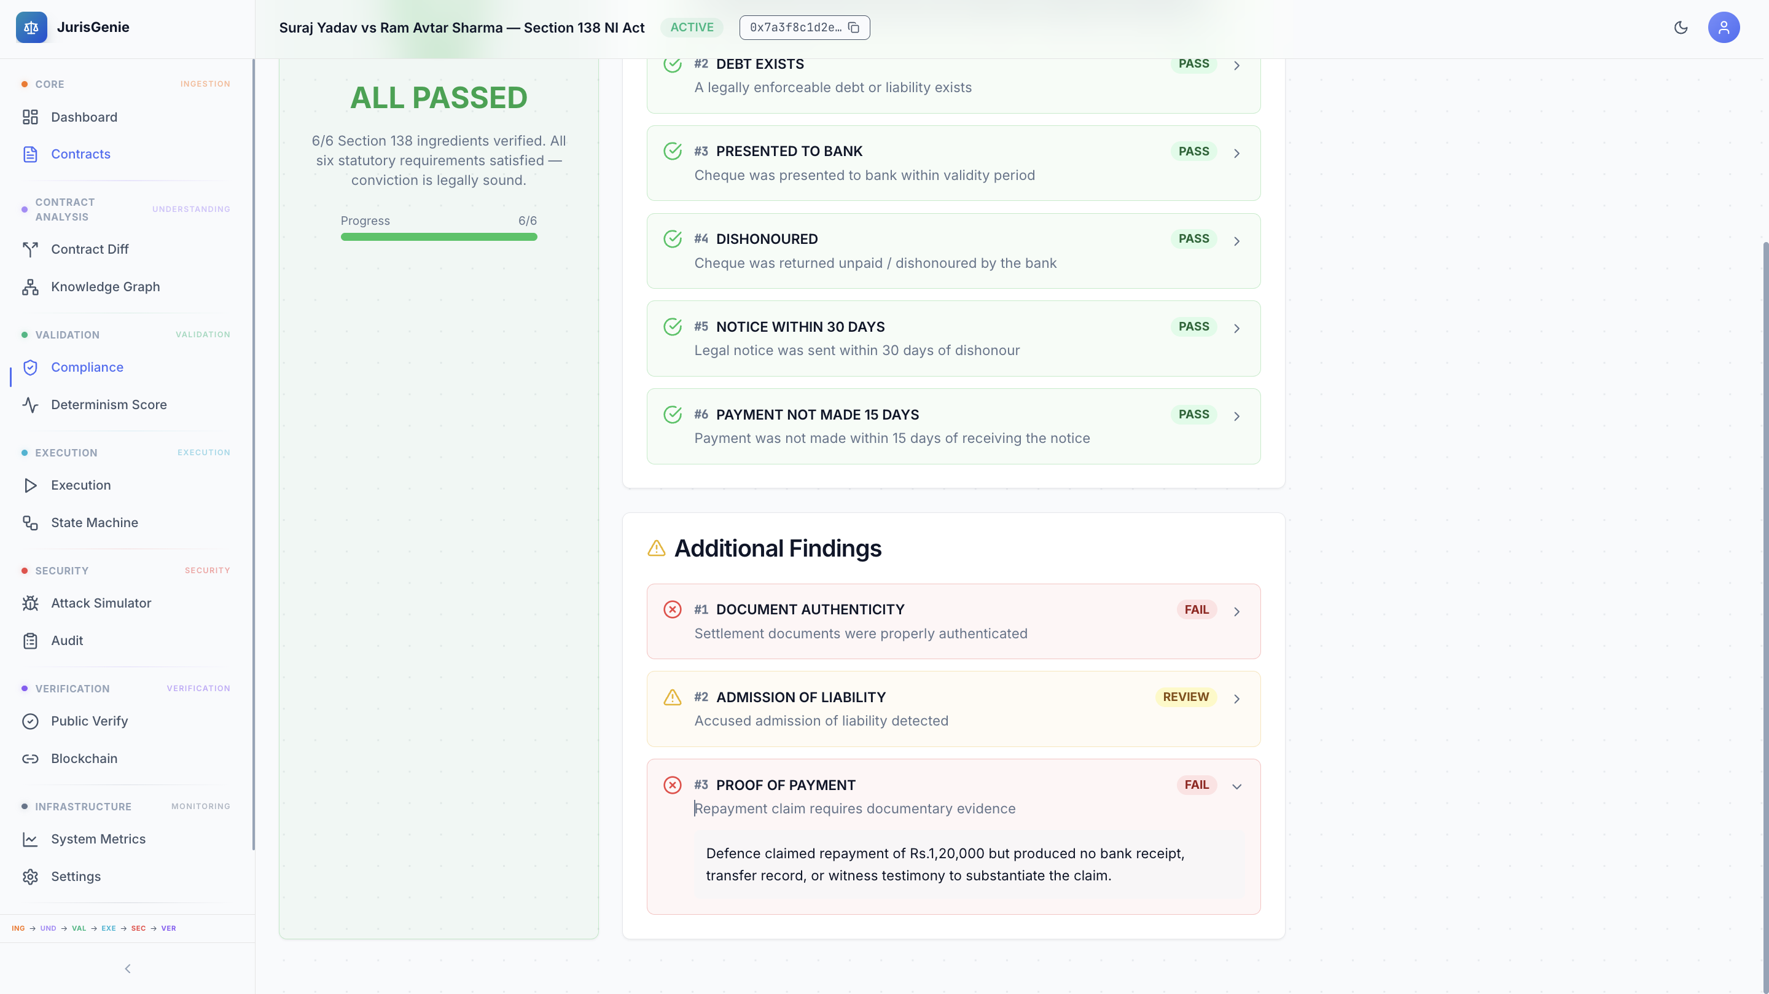The height and width of the screenshot is (994, 1769).
Task: Go to the Blockchain link icon
Action: (30, 758)
